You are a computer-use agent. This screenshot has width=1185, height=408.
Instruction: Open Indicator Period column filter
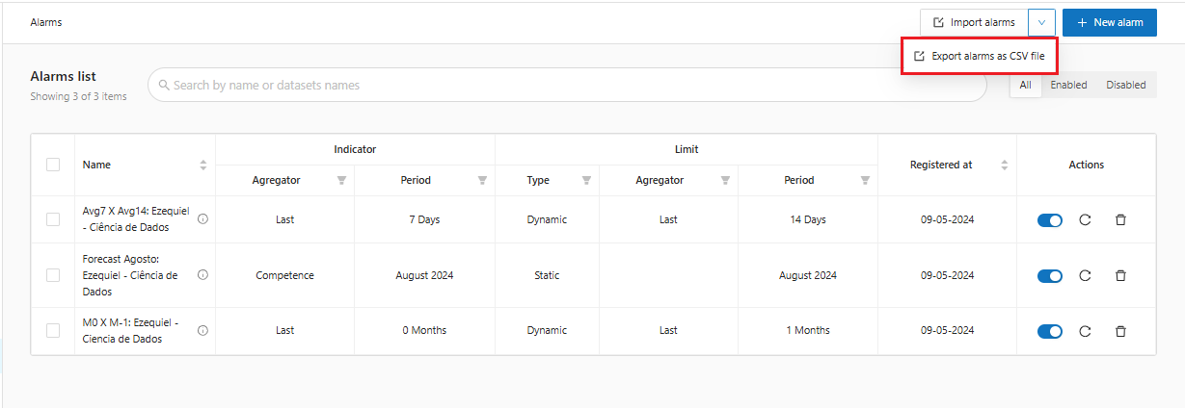[482, 180]
